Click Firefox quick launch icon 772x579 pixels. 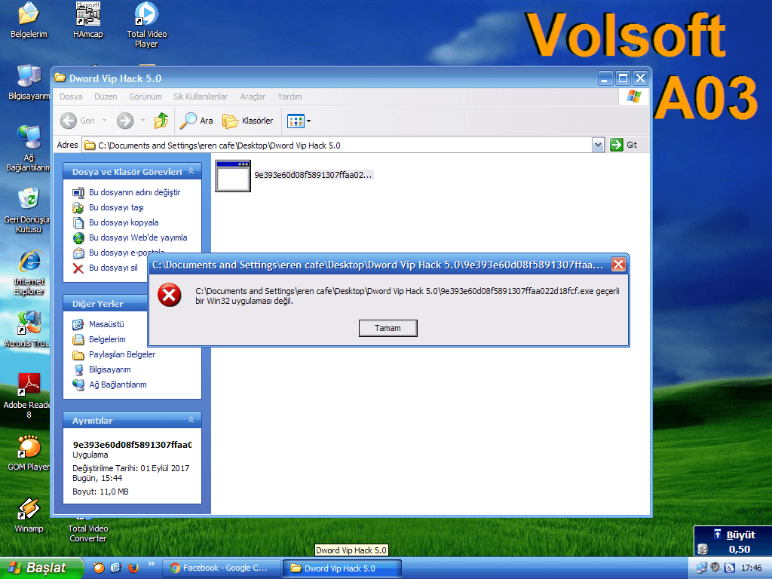pyautogui.click(x=133, y=568)
